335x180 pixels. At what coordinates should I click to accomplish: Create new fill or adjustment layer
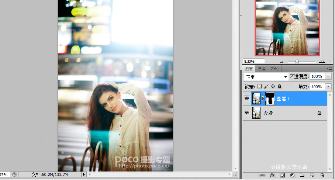[x=293, y=175]
